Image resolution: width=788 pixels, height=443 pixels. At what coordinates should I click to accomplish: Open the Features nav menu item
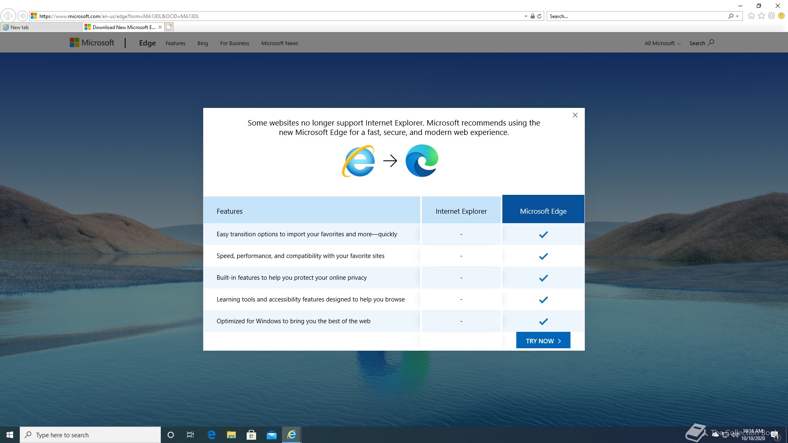tap(175, 43)
